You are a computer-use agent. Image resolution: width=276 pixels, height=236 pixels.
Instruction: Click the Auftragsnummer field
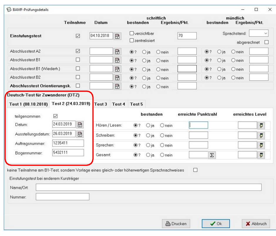(x=68, y=143)
